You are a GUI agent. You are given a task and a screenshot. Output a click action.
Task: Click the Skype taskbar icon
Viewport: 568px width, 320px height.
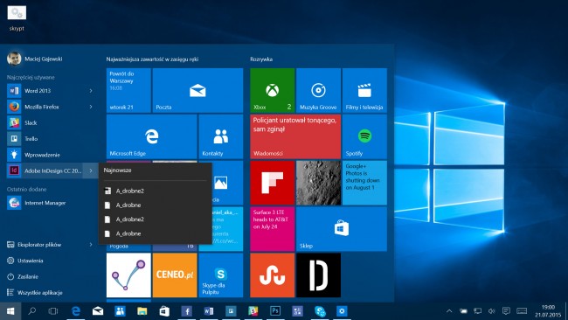click(x=320, y=311)
